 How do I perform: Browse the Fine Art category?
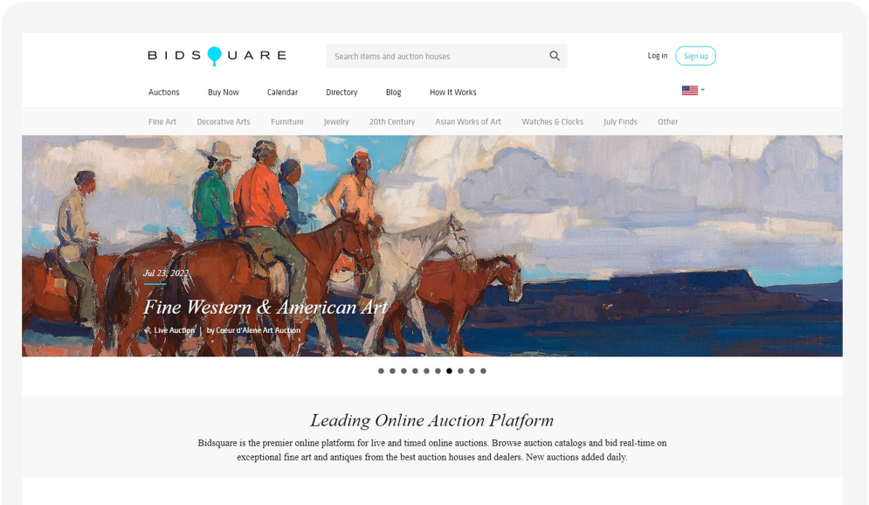point(162,122)
